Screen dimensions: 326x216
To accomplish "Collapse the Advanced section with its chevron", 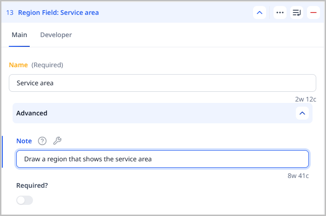I will [302, 113].
